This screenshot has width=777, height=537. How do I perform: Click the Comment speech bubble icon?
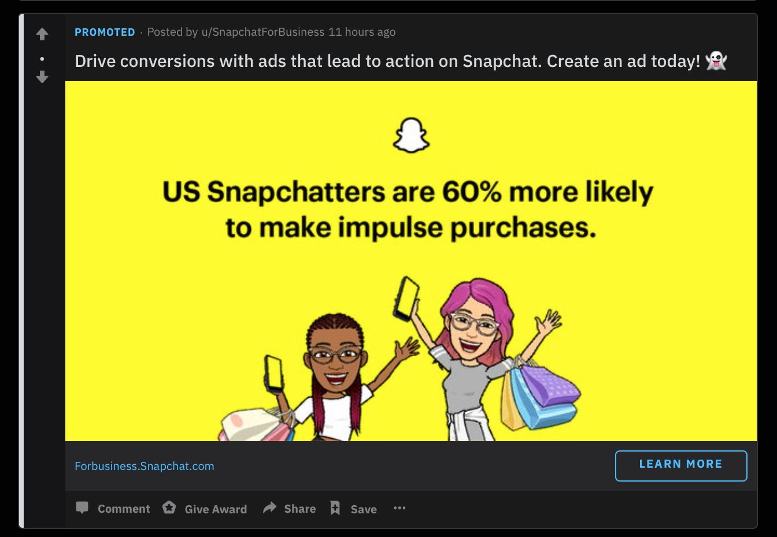tap(82, 508)
